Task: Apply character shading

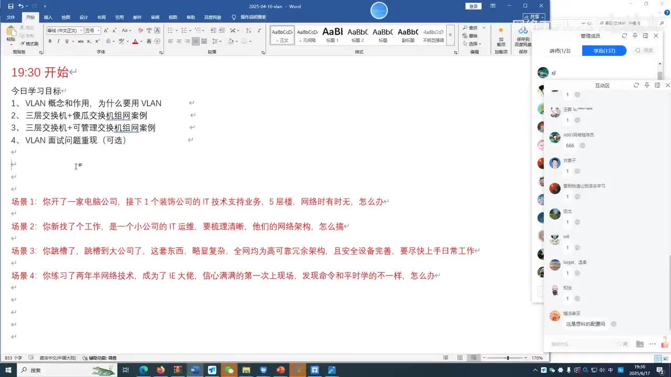Action: tap(148, 41)
